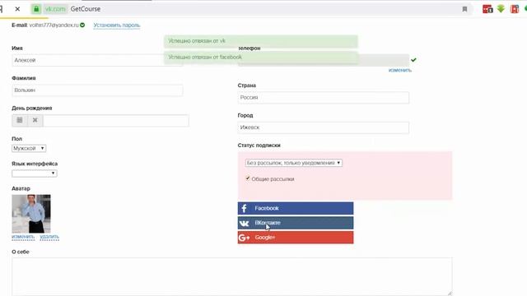Screen dimensions: 527x296
Task: Open the Пол gender dropdown
Action: (x=29, y=148)
